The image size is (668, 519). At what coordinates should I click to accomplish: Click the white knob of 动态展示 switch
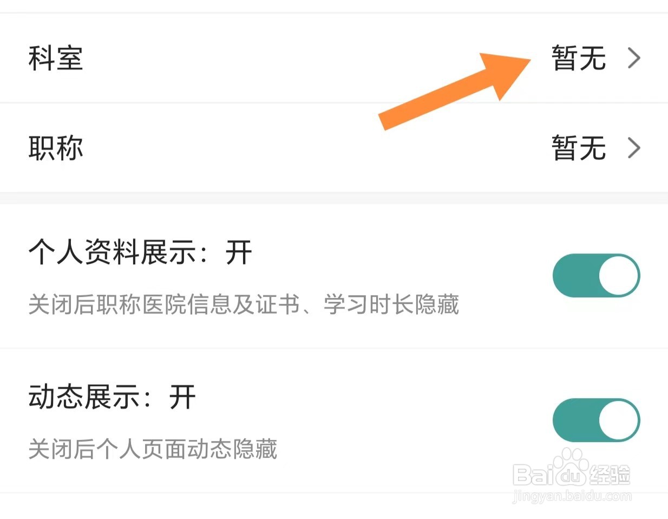pyautogui.click(x=619, y=420)
